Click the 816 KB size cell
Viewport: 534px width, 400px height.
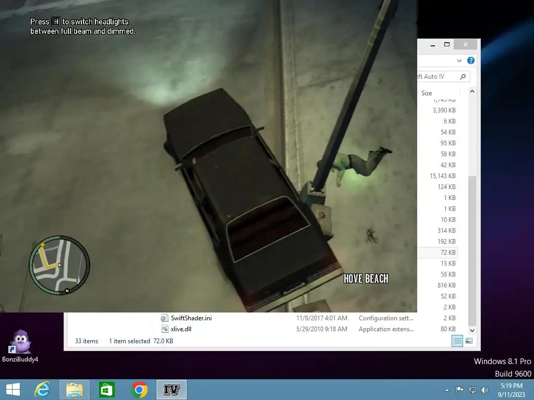(446, 285)
